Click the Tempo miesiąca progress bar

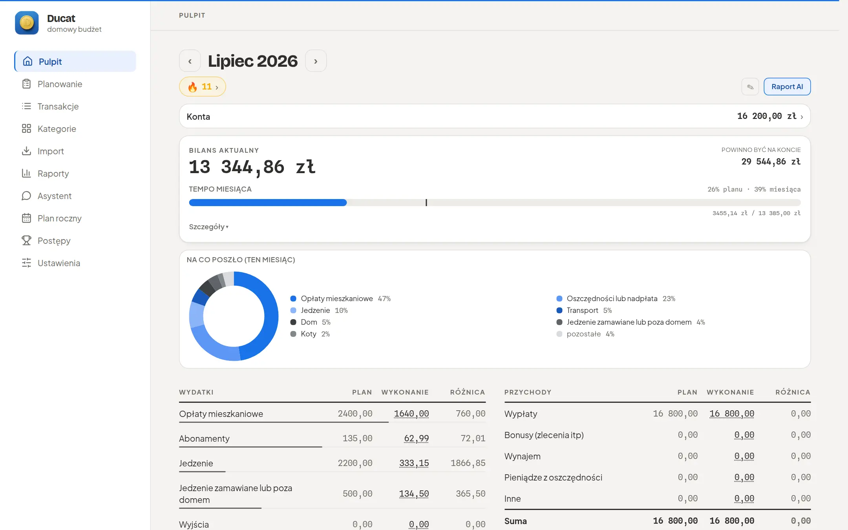click(x=495, y=203)
